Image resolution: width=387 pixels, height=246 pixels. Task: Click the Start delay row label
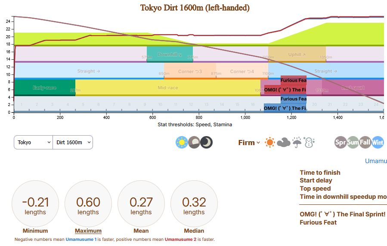click(x=316, y=180)
